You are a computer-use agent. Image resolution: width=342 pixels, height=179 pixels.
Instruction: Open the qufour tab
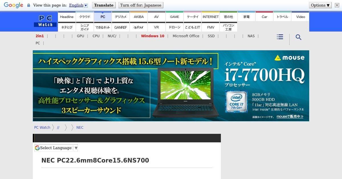(139, 27)
